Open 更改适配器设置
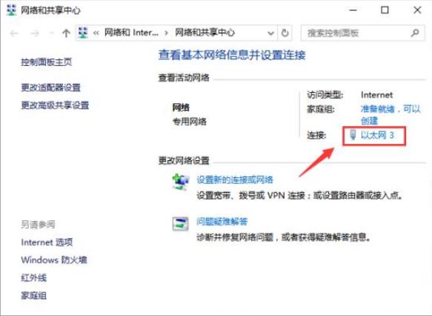This screenshot has height=316, width=432. [x=50, y=88]
